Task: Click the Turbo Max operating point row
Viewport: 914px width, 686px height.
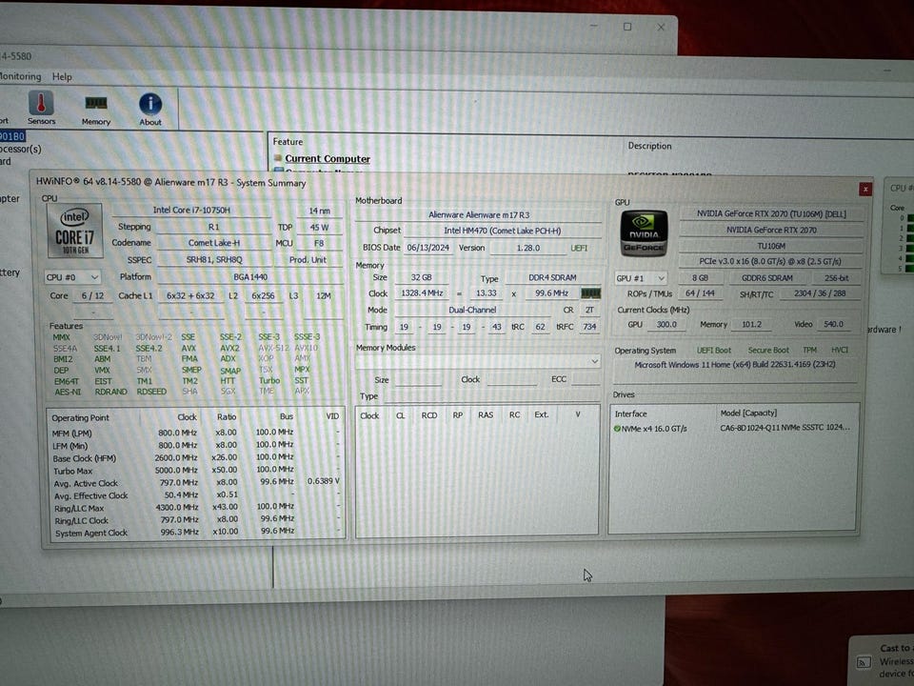Action: [x=196, y=470]
